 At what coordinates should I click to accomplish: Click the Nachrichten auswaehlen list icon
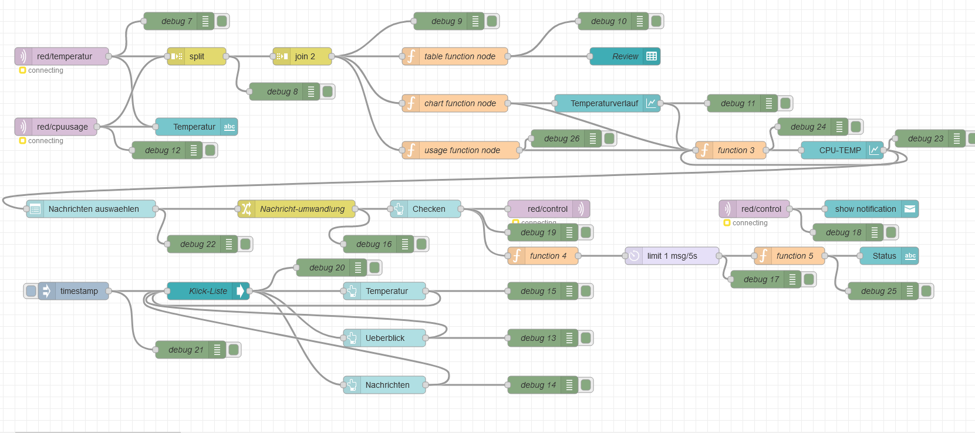pyautogui.click(x=35, y=209)
